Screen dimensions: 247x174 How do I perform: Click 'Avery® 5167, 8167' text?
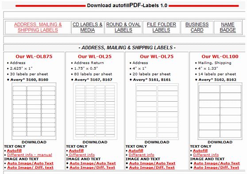click(93, 79)
